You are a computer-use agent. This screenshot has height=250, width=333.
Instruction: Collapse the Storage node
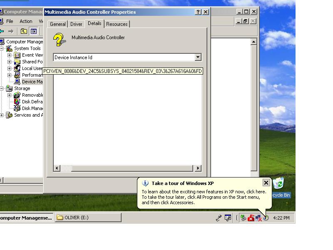(x=2, y=88)
